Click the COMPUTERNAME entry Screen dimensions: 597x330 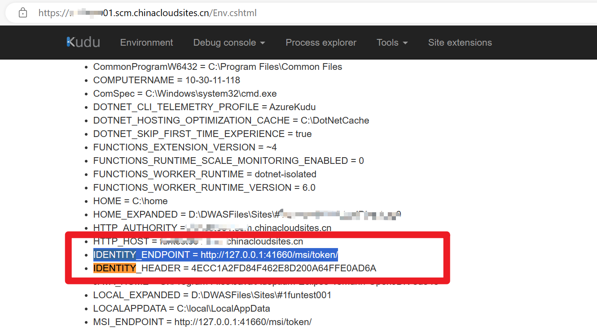(167, 80)
